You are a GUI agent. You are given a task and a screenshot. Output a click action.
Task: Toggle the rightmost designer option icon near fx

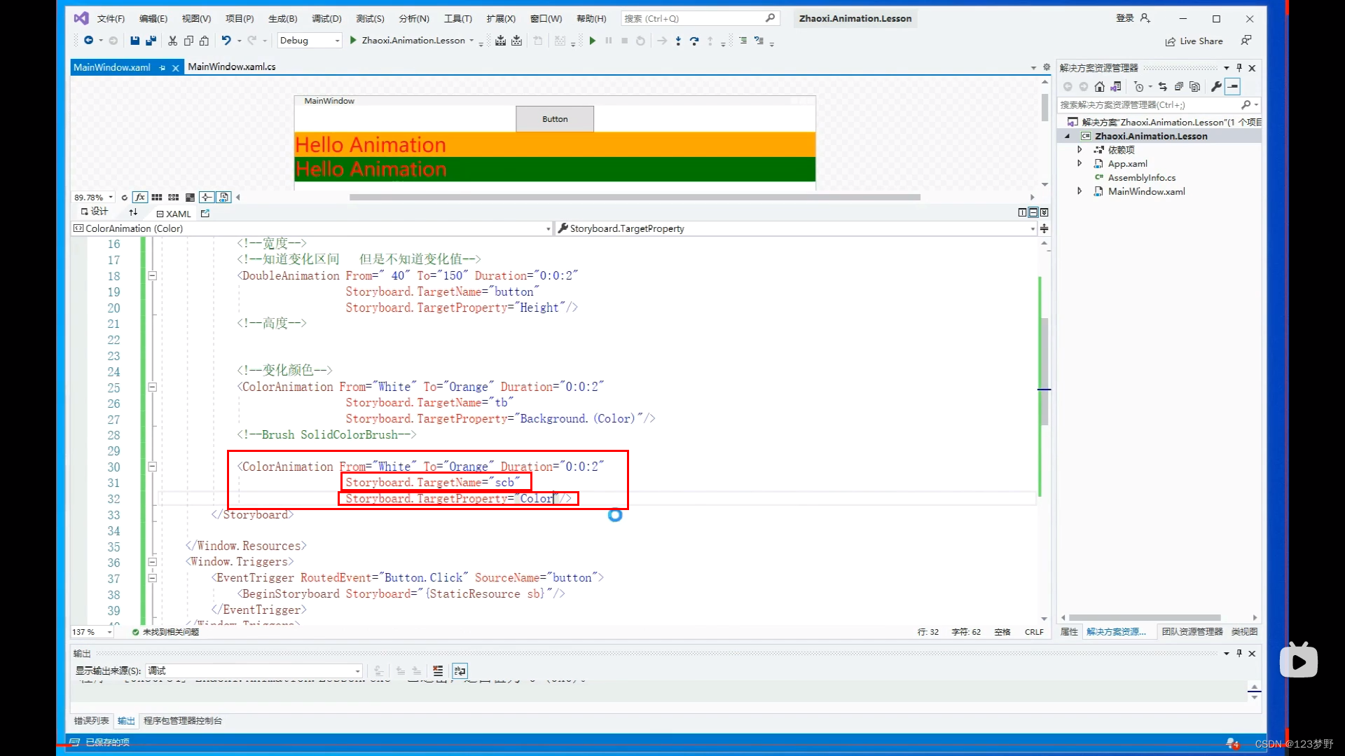pos(224,198)
